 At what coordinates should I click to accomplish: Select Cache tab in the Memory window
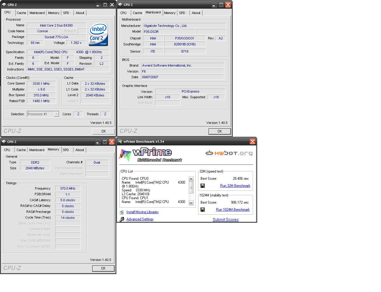21,150
